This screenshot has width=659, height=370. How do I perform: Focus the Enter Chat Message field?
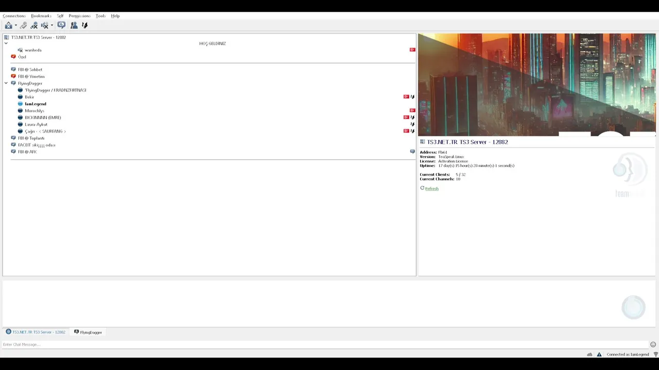tap(325, 345)
